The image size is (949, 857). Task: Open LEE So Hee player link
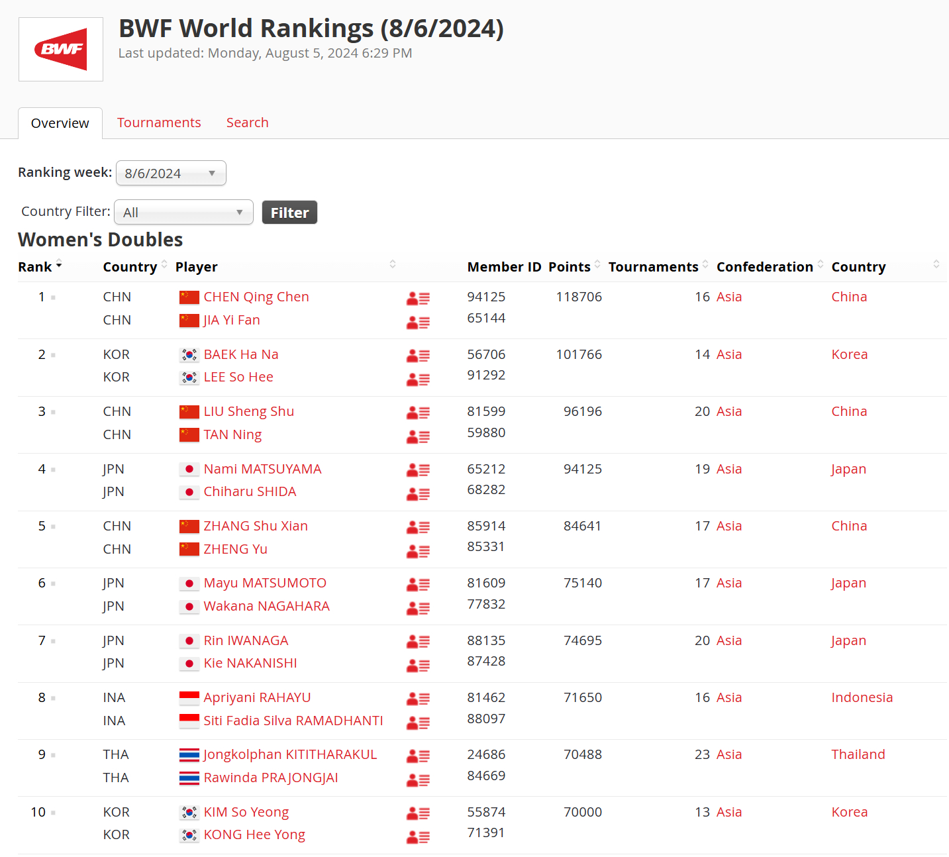point(238,377)
